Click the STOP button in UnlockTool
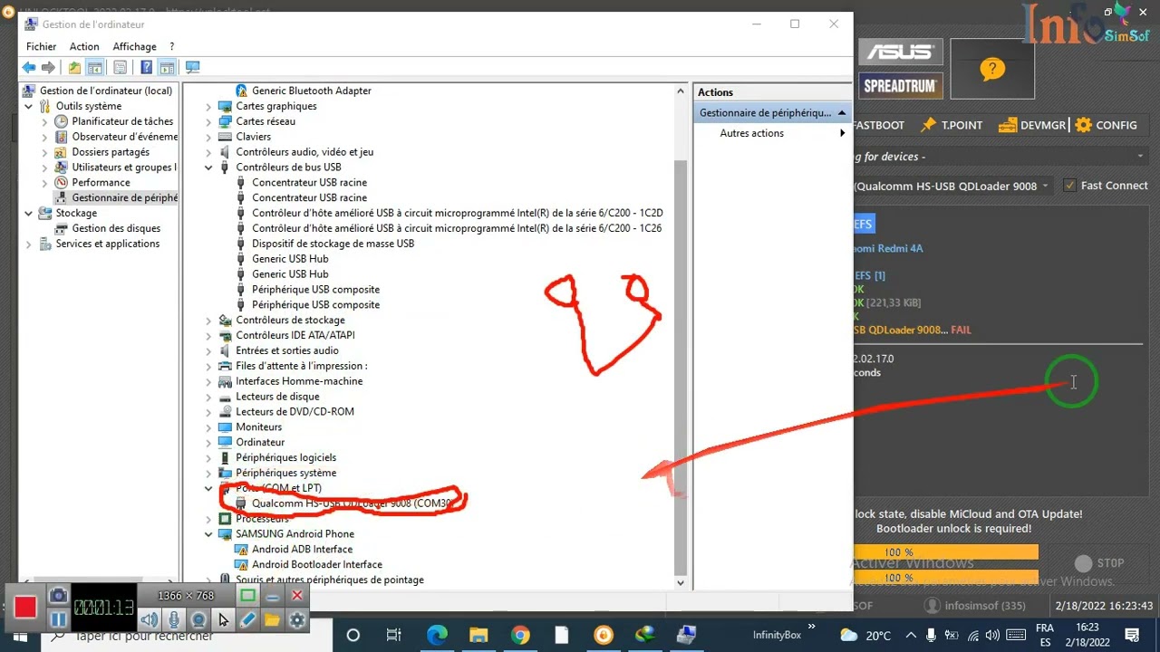The width and height of the screenshot is (1160, 652). tap(1098, 562)
